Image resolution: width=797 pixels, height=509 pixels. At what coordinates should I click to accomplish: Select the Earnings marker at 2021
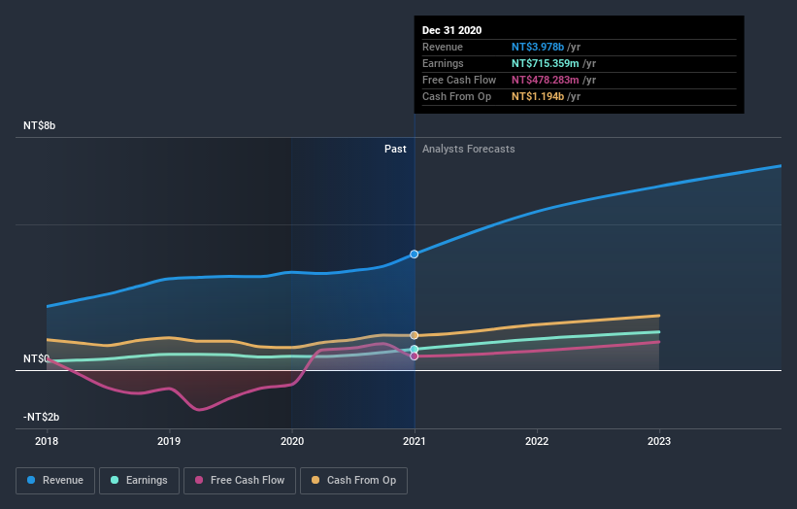coord(415,349)
